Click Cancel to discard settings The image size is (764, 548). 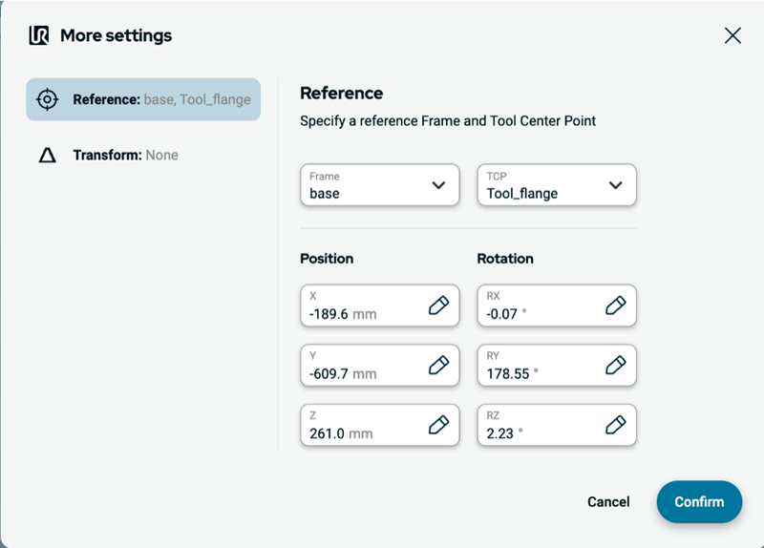point(608,502)
